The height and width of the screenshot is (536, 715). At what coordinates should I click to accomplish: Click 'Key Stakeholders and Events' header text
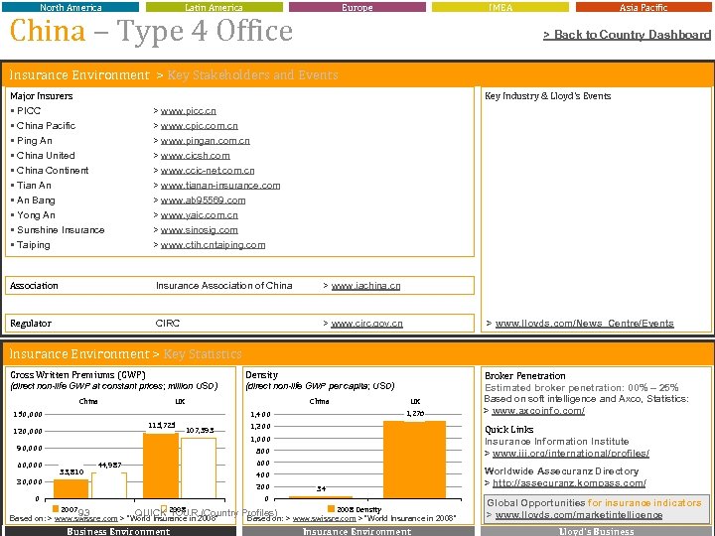252,74
